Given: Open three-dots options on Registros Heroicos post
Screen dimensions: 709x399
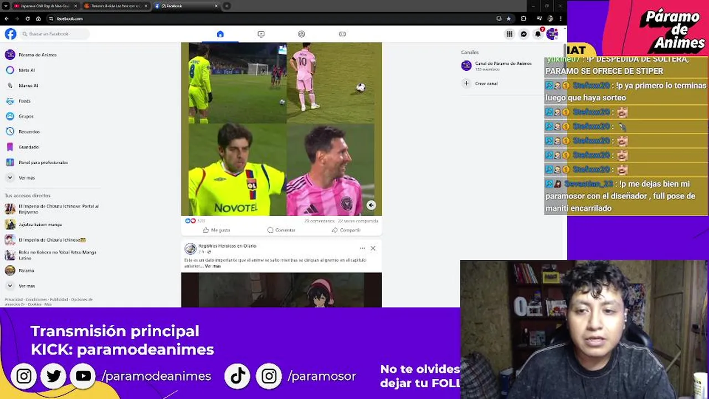Looking at the screenshot, I should tap(362, 248).
